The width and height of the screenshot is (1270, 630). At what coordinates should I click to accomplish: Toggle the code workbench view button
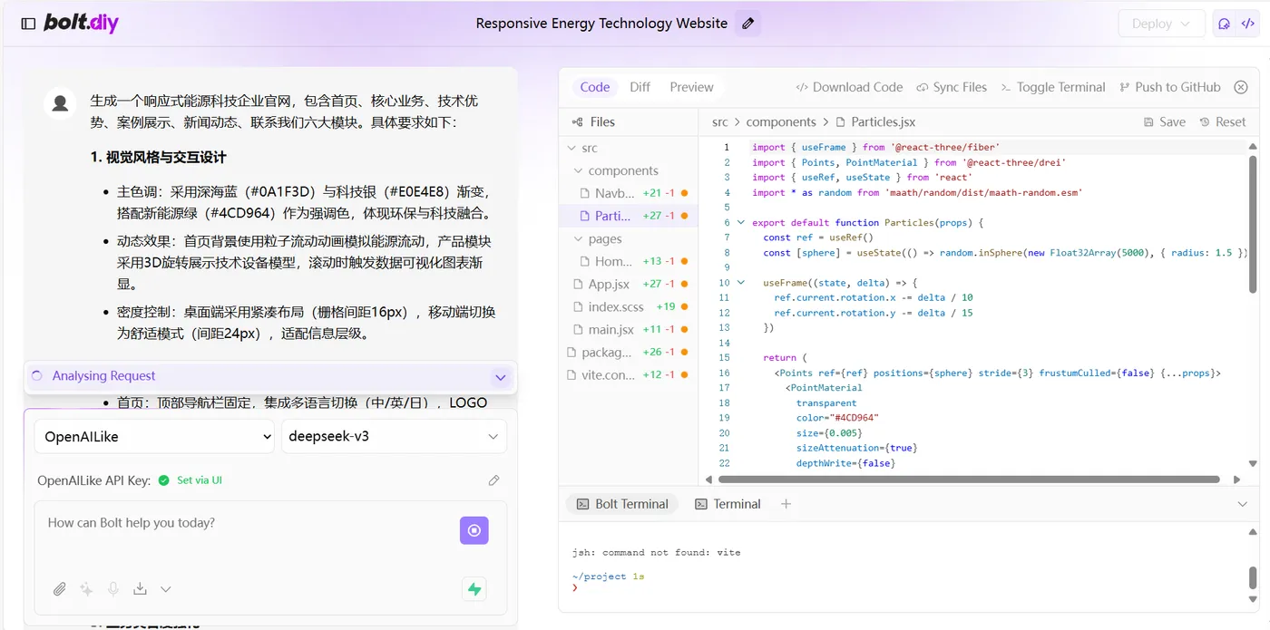click(x=1248, y=24)
